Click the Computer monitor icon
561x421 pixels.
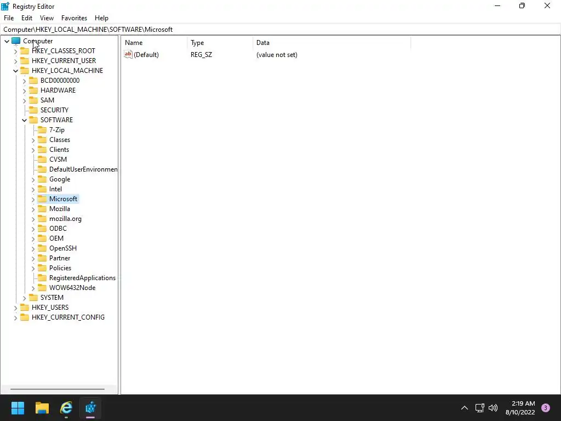coord(16,41)
